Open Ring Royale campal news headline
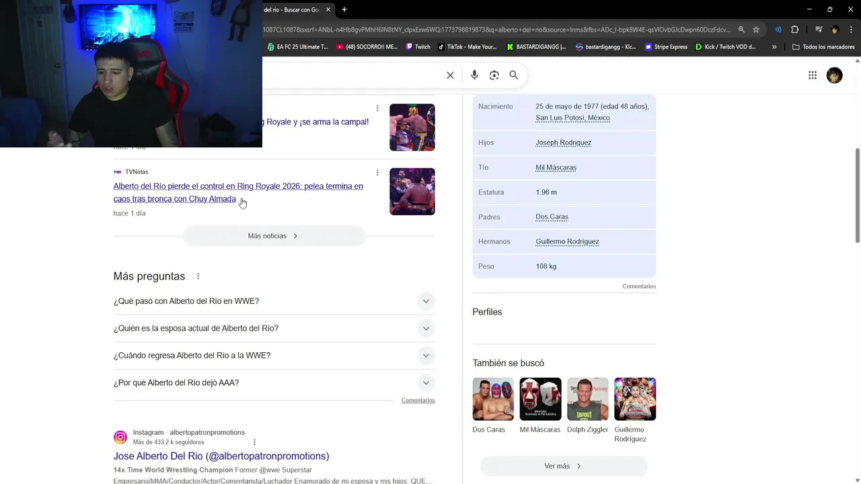 316,122
